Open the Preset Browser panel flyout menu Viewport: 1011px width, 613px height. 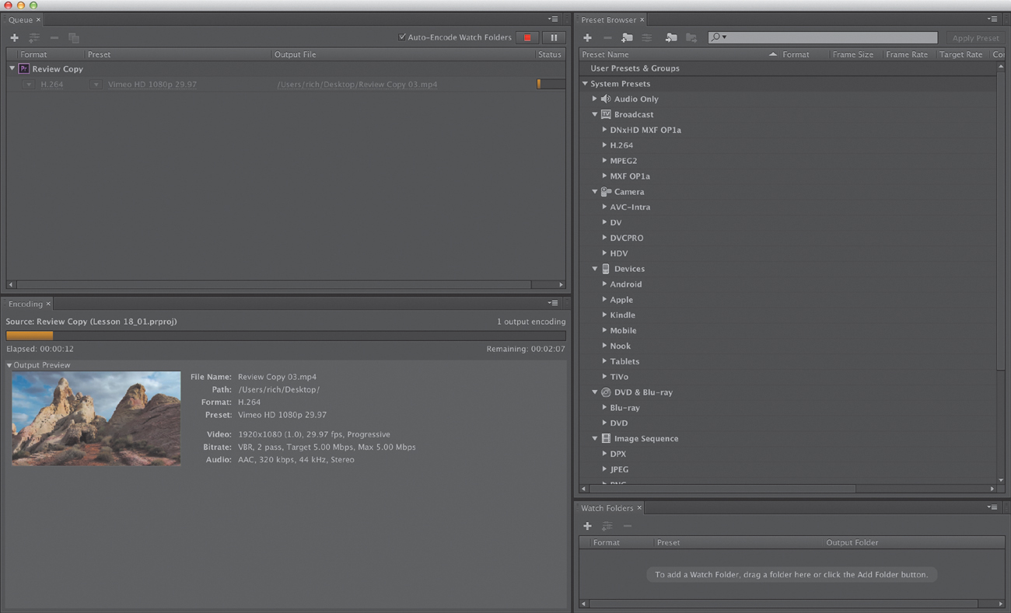[992, 19]
